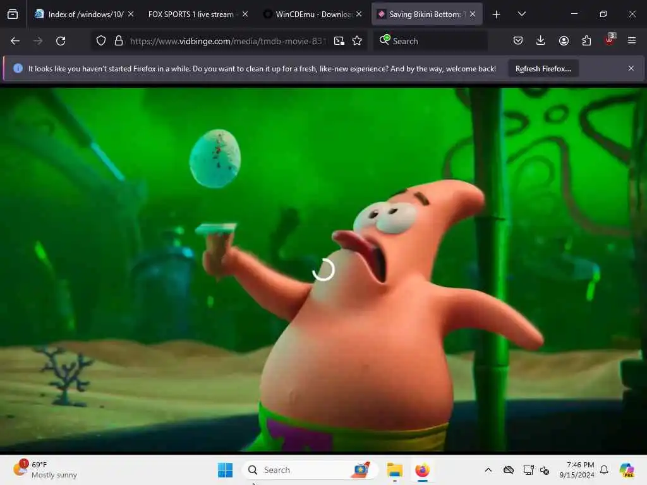Reload the current page
This screenshot has height=485, width=647.
pos(61,41)
